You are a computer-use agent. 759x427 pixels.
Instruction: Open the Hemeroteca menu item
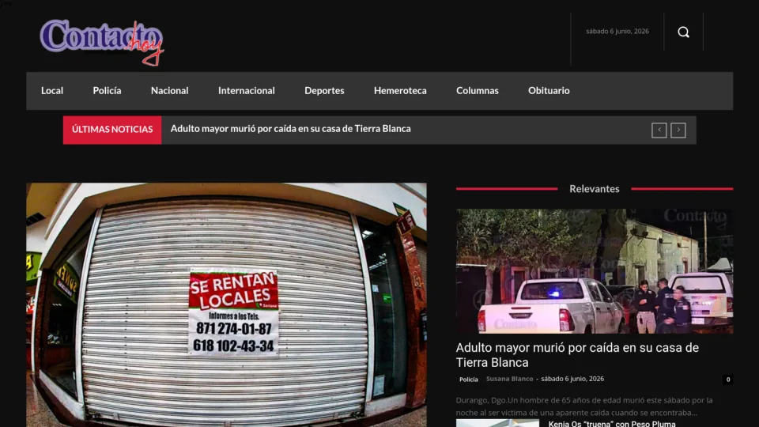pos(400,90)
